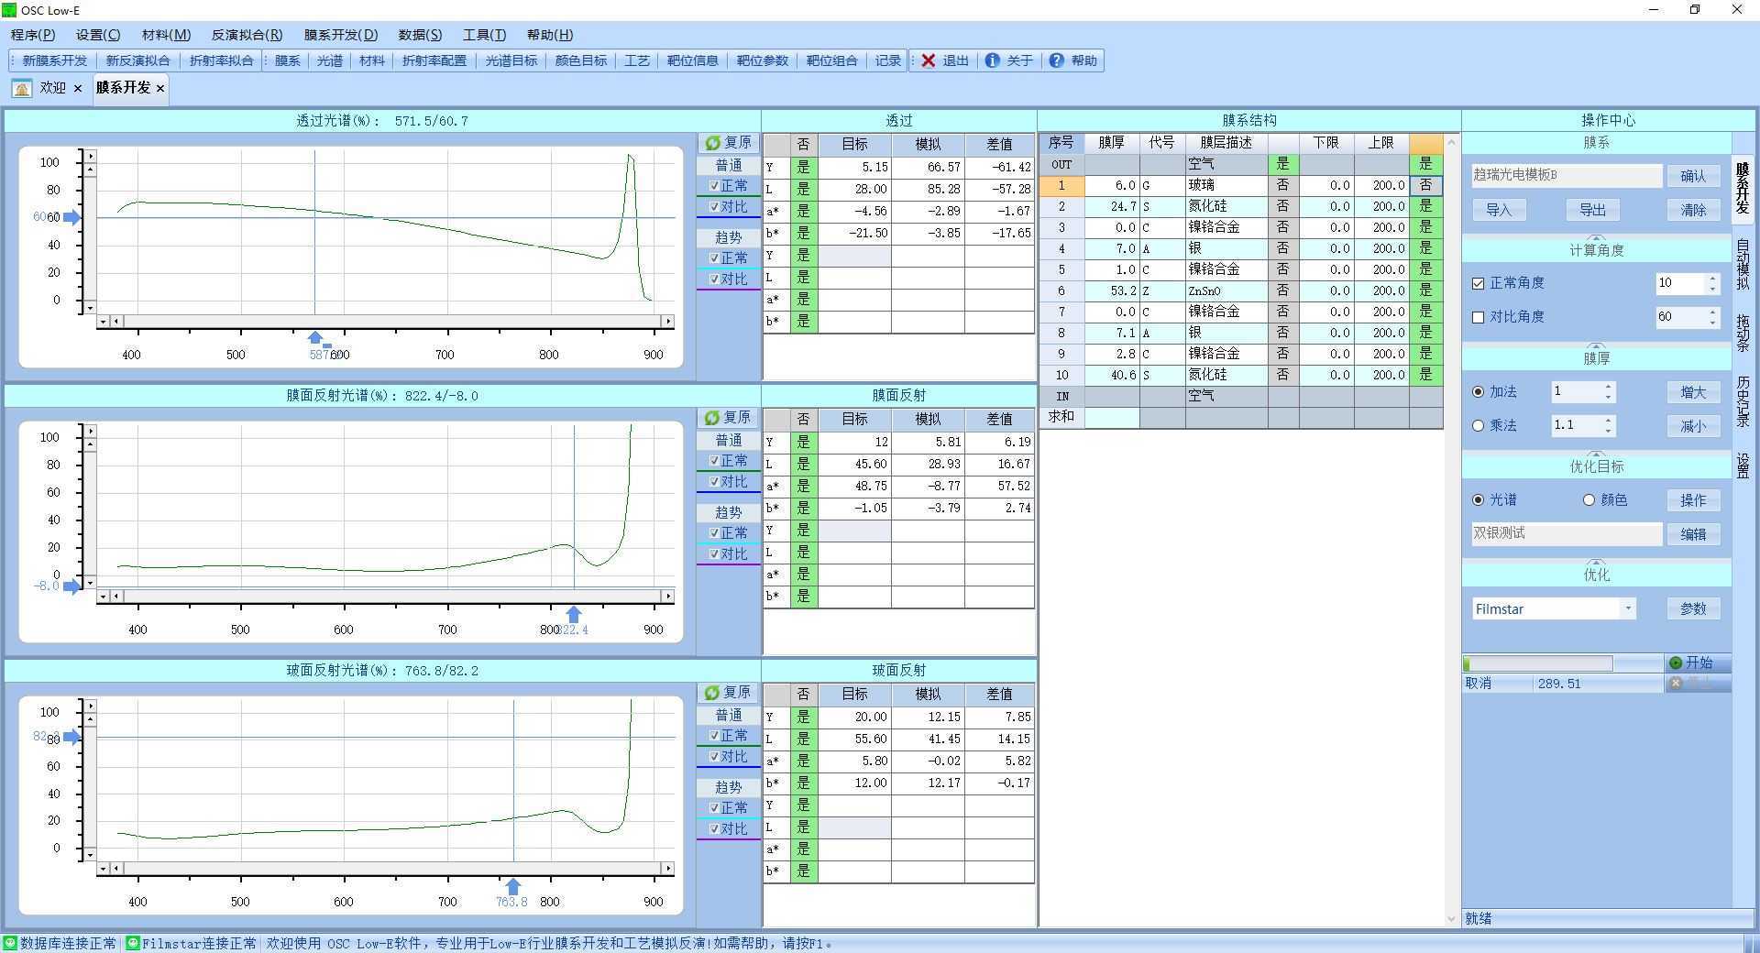Collapse the 优化 section expander

(1596, 563)
